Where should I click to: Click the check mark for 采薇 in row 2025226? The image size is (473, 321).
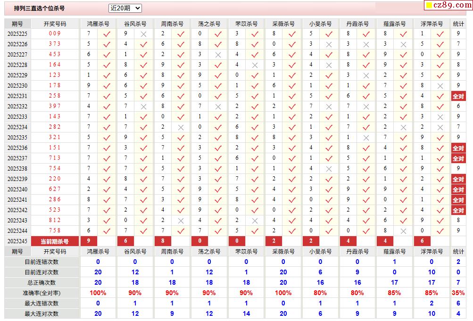click(292, 44)
